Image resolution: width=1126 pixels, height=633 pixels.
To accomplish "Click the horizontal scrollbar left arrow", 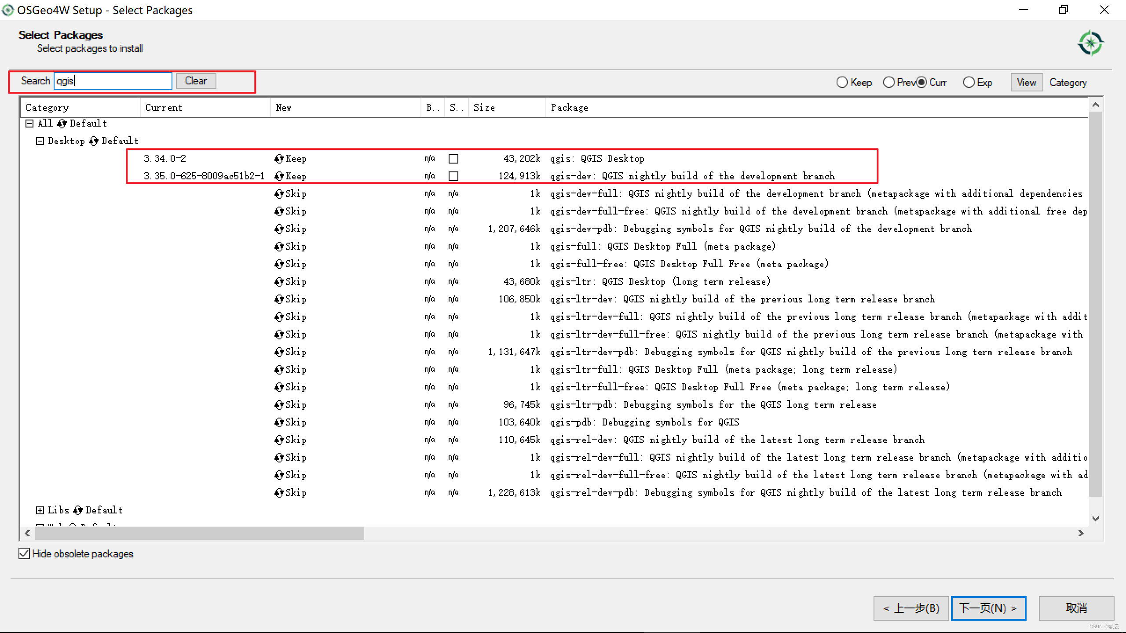I will [x=28, y=533].
